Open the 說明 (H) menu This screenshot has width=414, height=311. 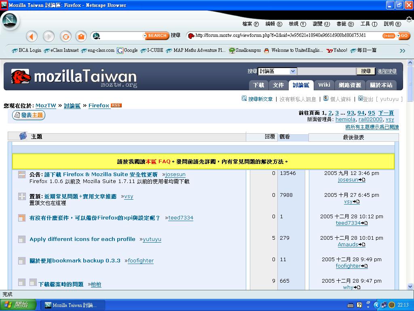pos(392,24)
